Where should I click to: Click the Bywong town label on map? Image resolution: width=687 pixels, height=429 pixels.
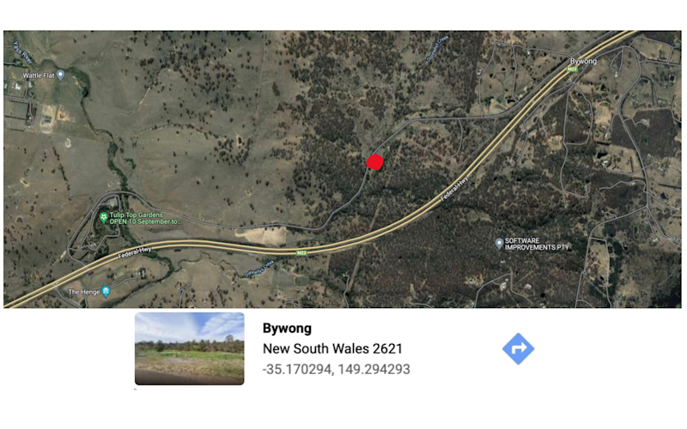click(583, 61)
